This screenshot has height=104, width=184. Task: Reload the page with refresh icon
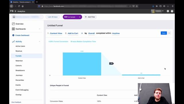(19, 6)
